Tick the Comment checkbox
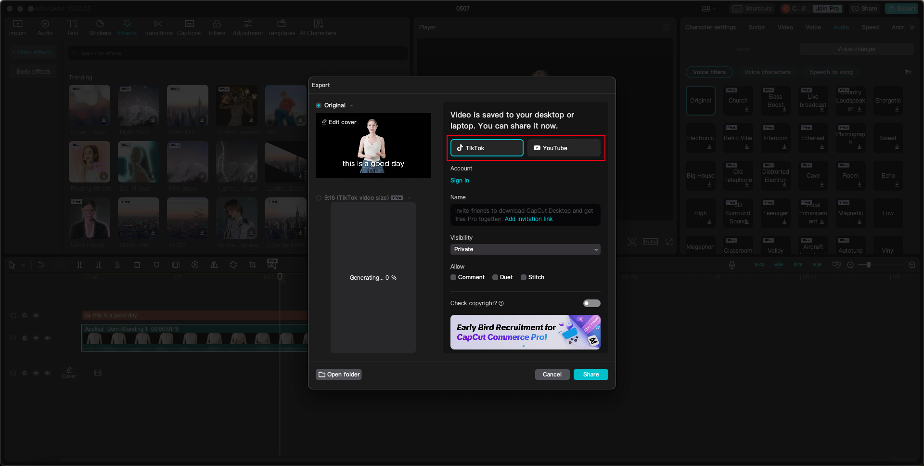Viewport: 924px width, 466px height. [x=453, y=277]
